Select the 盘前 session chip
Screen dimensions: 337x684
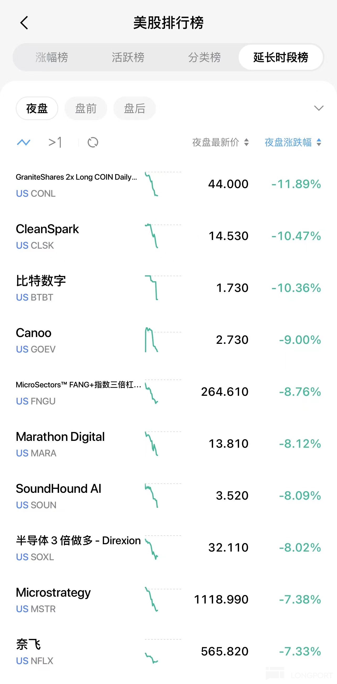pos(86,108)
